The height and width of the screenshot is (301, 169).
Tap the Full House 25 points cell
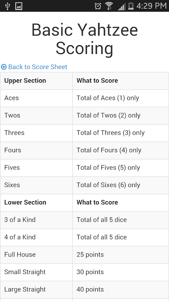pos(121,255)
